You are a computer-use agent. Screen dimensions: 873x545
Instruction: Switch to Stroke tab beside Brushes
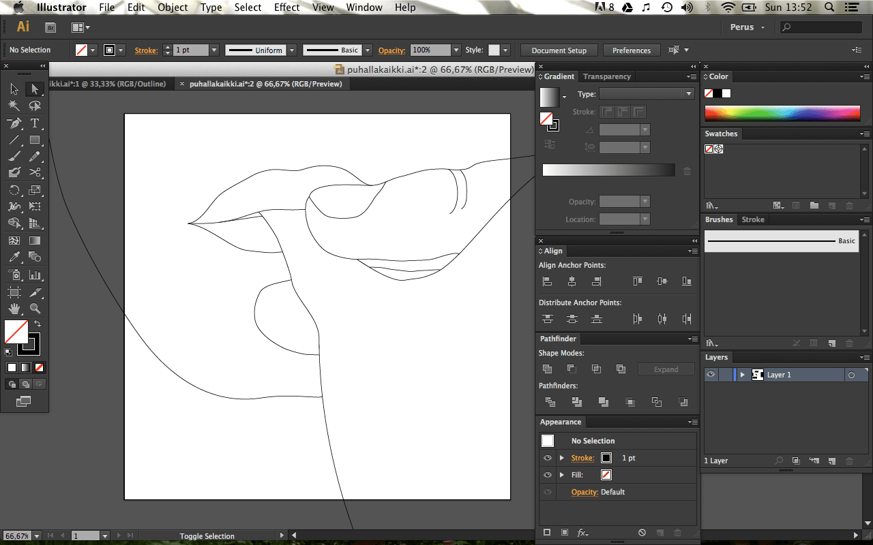click(753, 219)
